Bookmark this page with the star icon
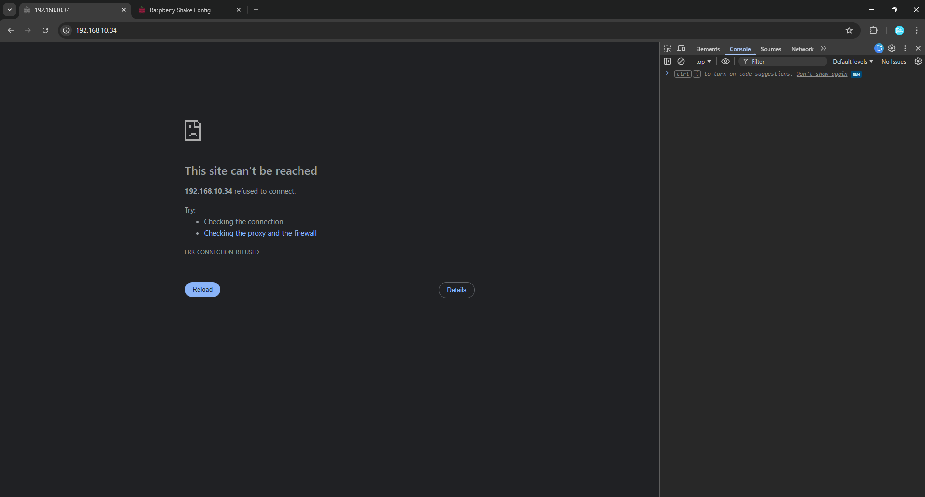The width and height of the screenshot is (925, 497). (x=849, y=30)
